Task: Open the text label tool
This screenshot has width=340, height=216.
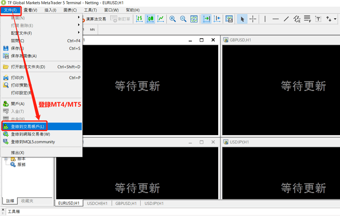Action: click(318, 19)
